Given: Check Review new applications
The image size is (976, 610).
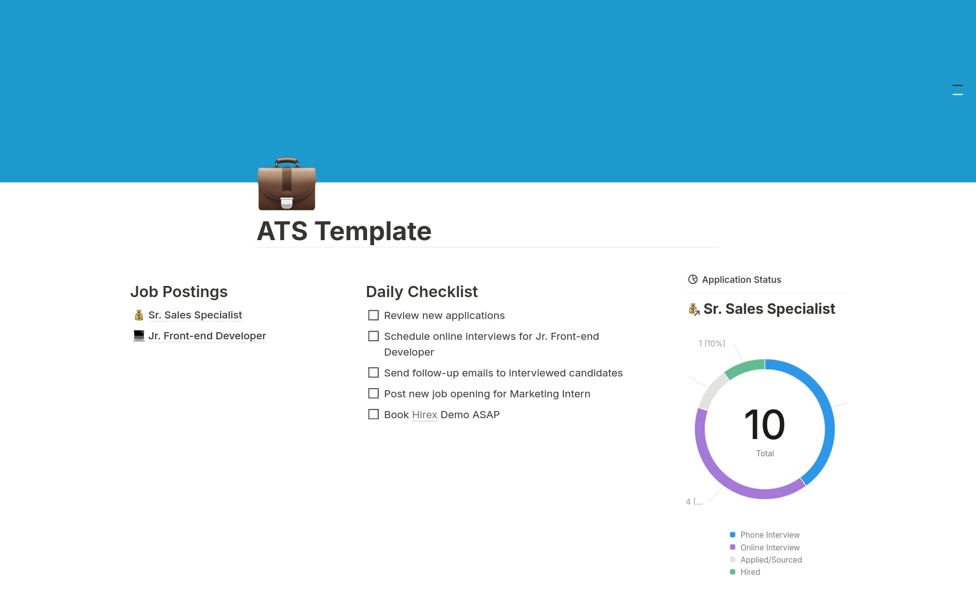Looking at the screenshot, I should click(374, 315).
